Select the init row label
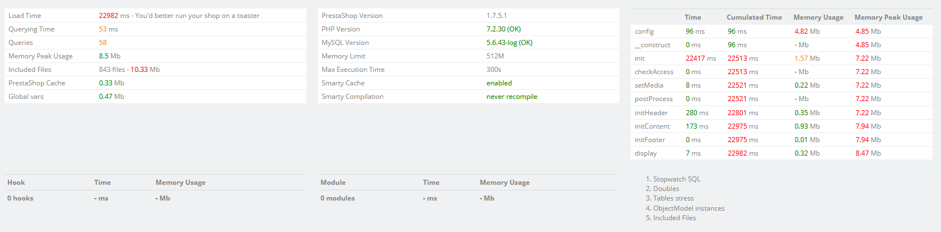This screenshot has width=941, height=232. [x=639, y=58]
